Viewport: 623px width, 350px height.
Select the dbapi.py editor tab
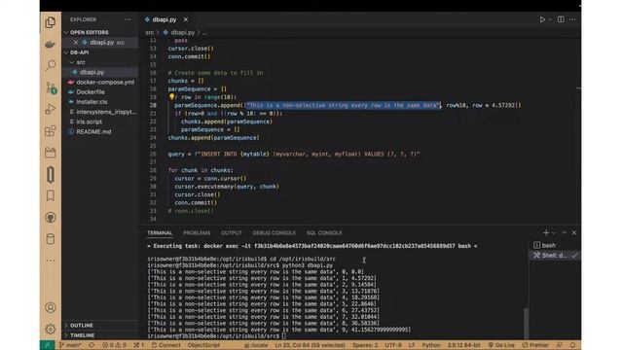(165, 19)
